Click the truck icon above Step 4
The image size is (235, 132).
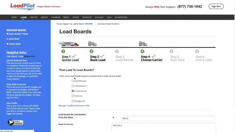[x=143, y=43]
